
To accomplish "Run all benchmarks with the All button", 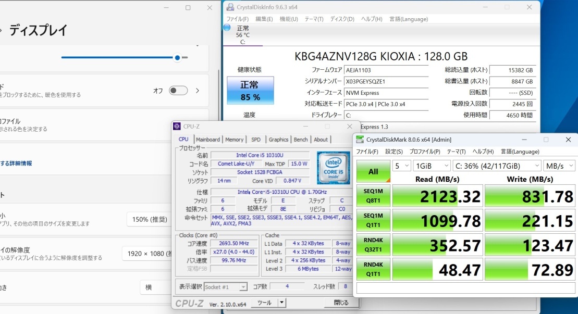I will click(373, 171).
